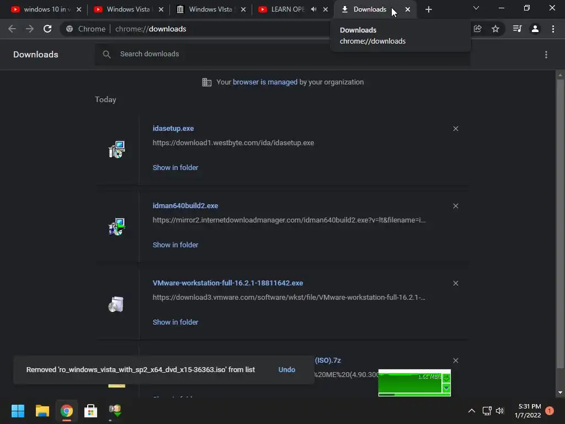The width and height of the screenshot is (565, 424).
Task: Show idman640build2.exe in folder
Action: click(175, 245)
